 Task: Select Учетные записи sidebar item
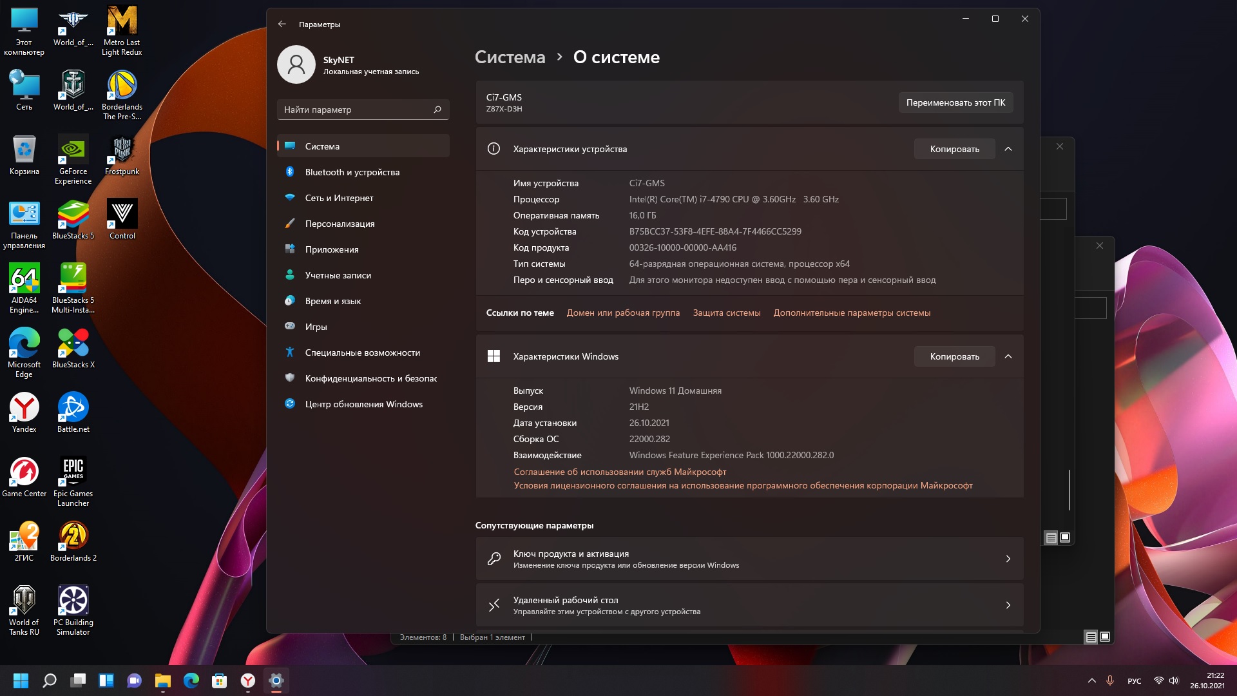338,275
